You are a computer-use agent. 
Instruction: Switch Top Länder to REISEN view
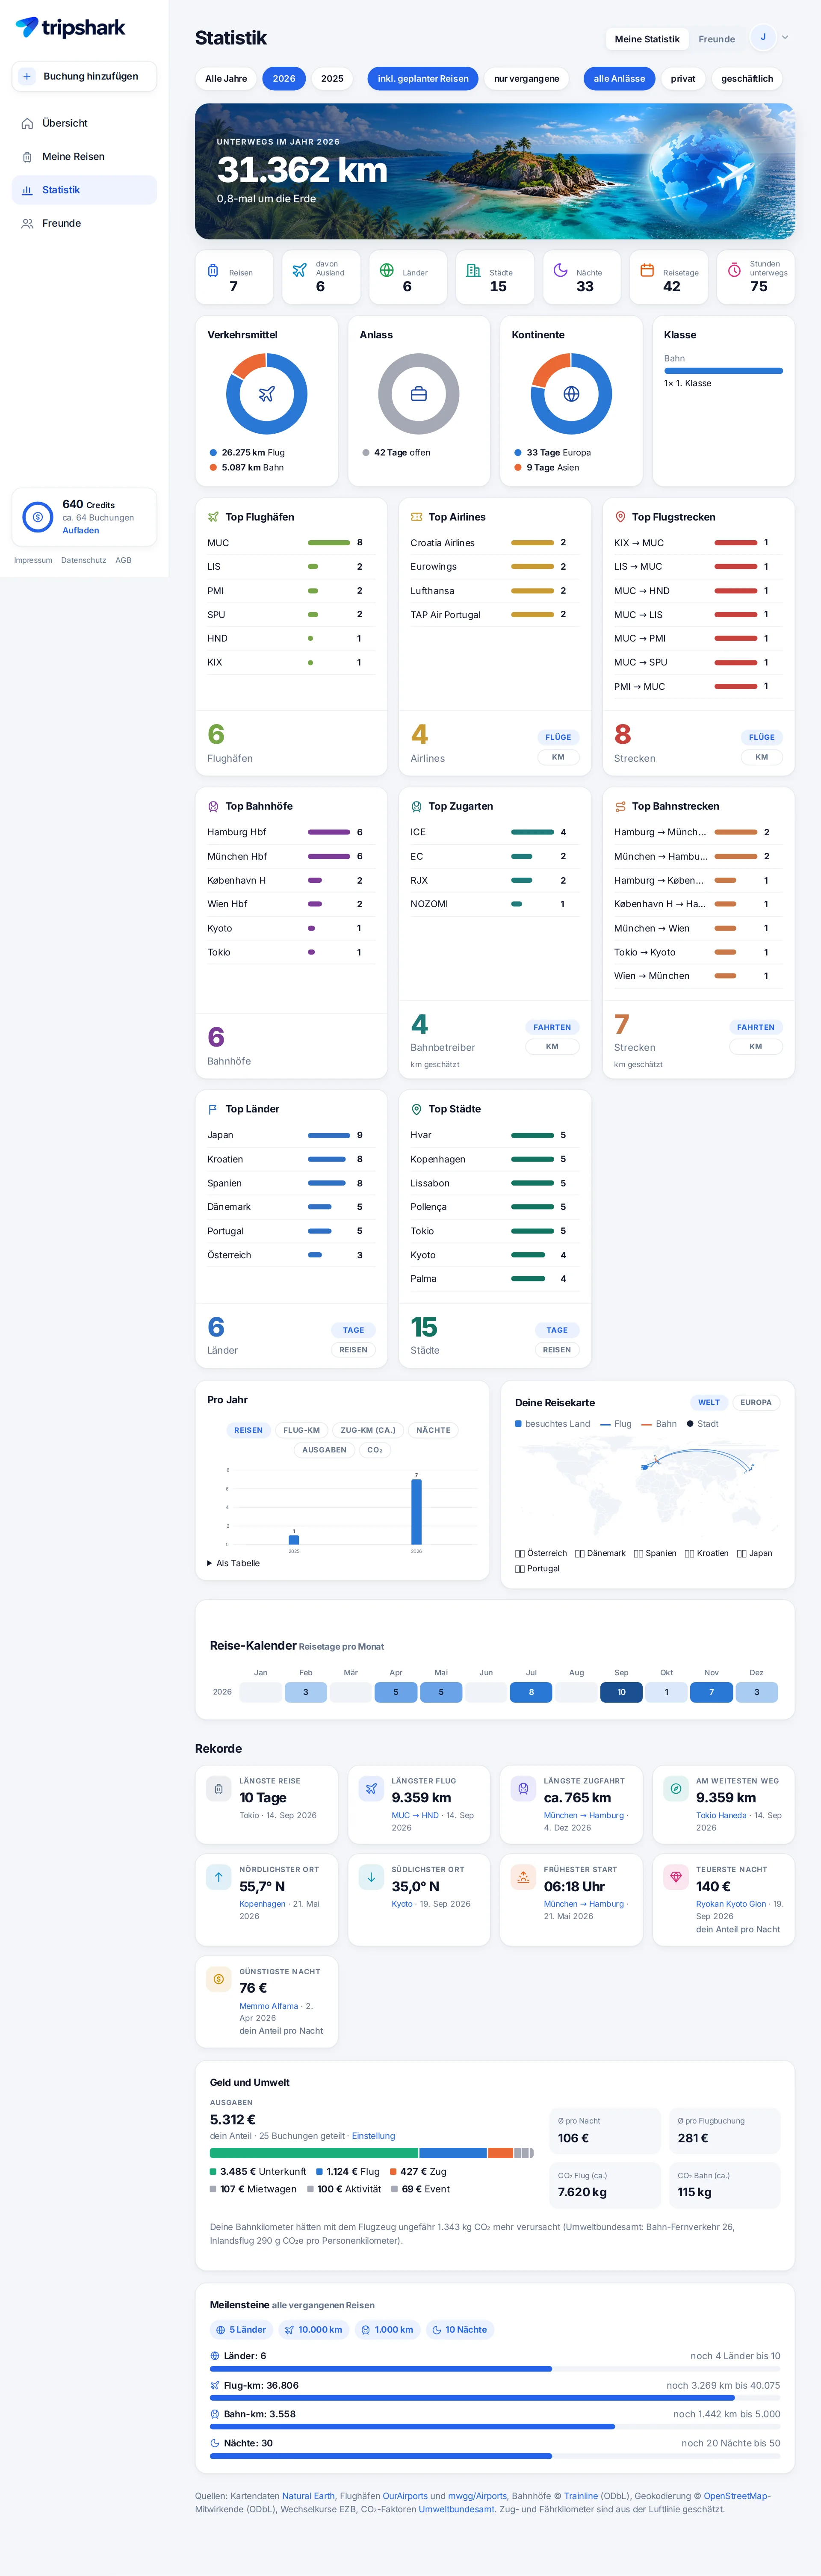[353, 1349]
